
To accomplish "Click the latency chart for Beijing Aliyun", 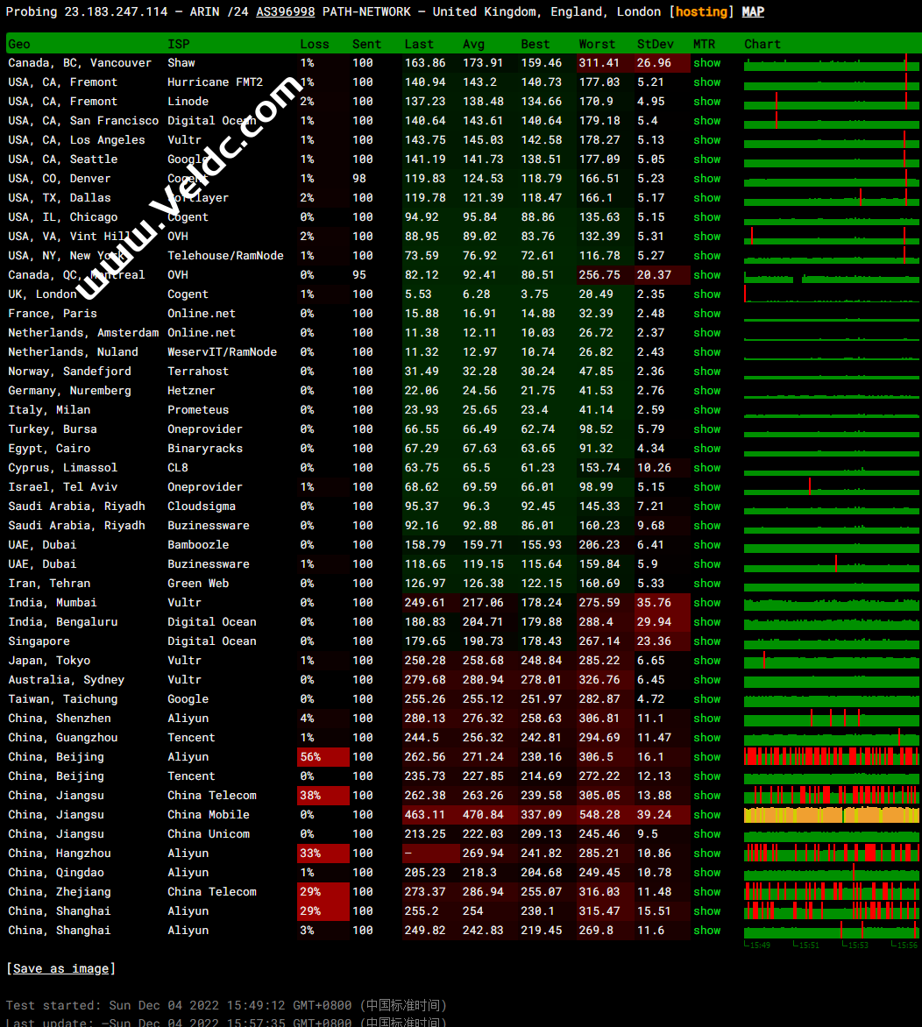I will pos(832,756).
